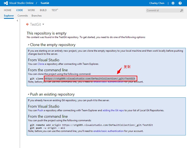The width and height of the screenshot is (187, 148).
Task: Open the WORK hub
Action: [31, 10]
